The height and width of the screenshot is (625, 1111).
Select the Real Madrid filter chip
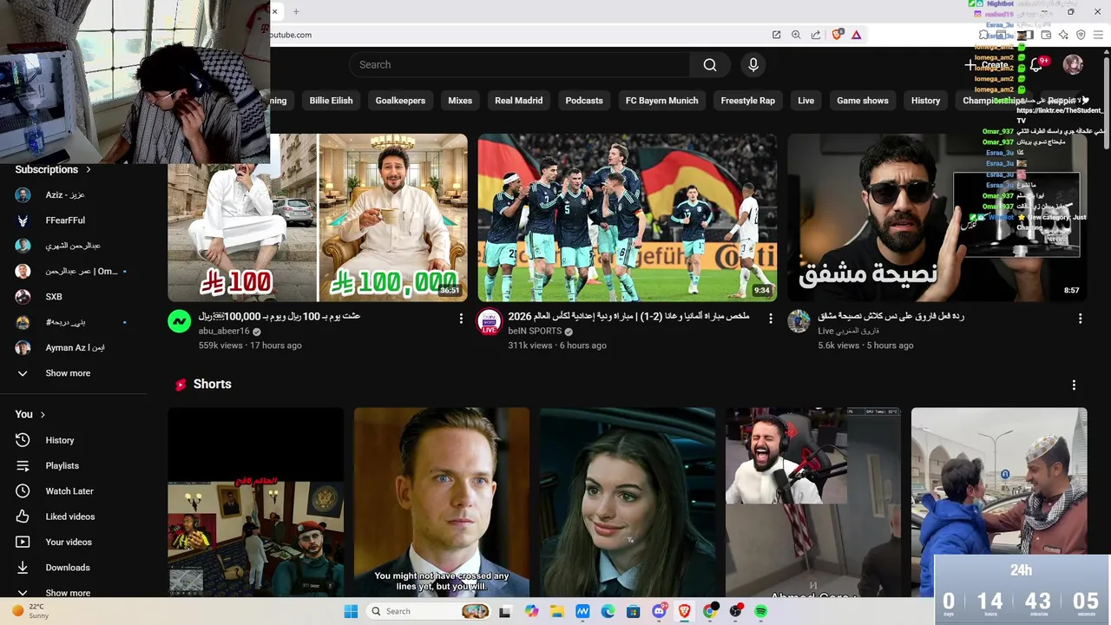tap(518, 101)
